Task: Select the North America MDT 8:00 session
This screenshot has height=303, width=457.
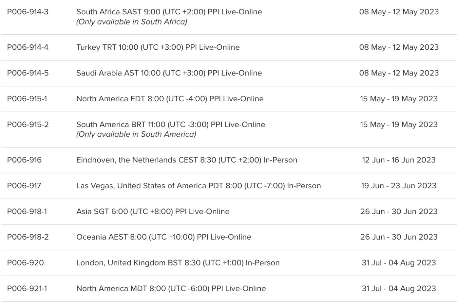Action: [171, 289]
